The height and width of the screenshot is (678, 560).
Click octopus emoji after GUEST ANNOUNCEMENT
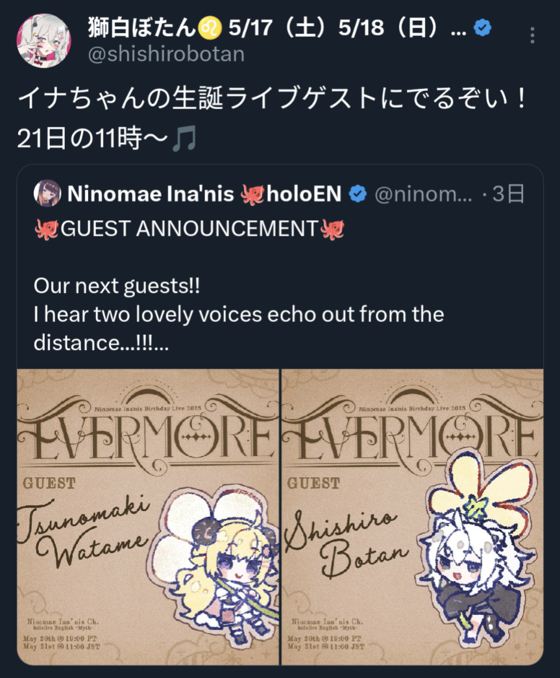tap(332, 229)
